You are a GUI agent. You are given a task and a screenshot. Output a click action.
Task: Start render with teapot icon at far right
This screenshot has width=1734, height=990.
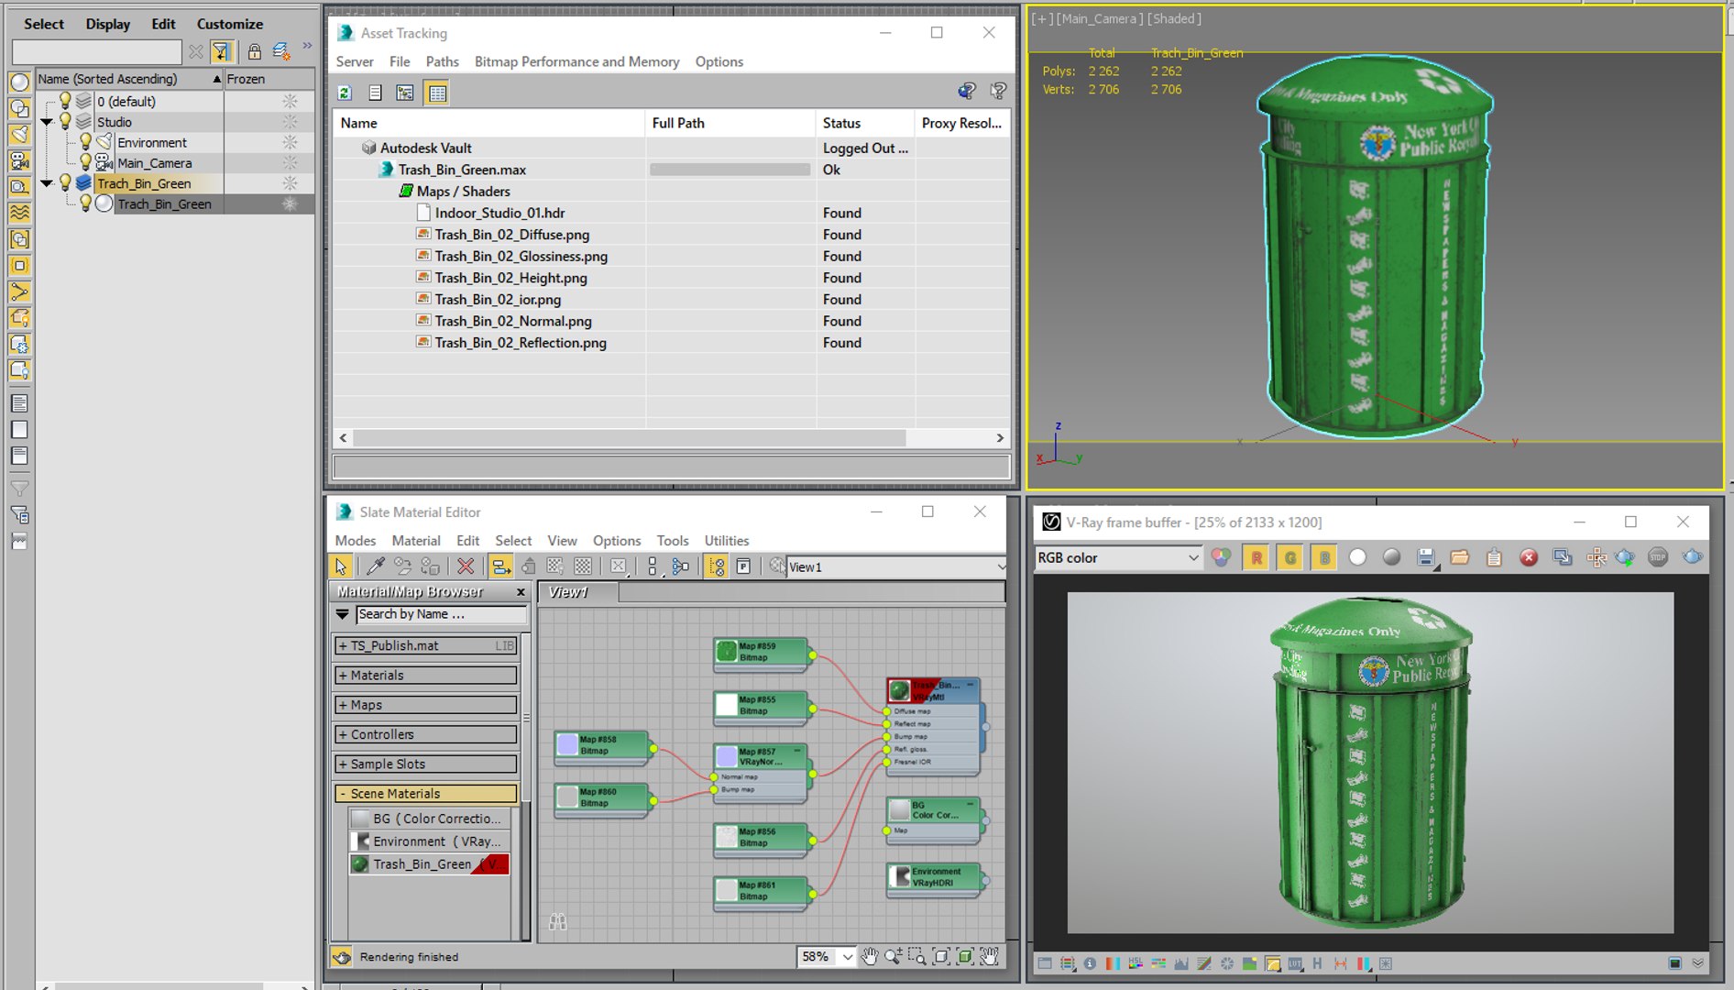[1693, 556]
